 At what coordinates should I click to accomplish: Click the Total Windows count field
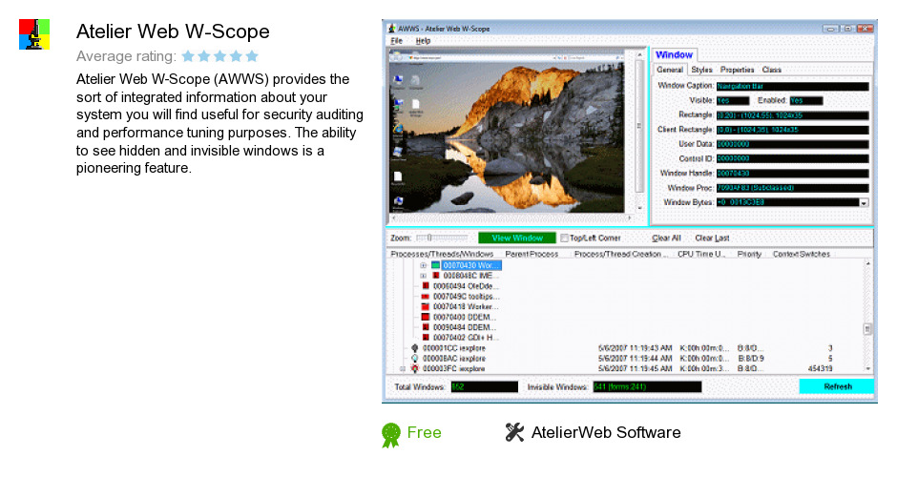484,387
